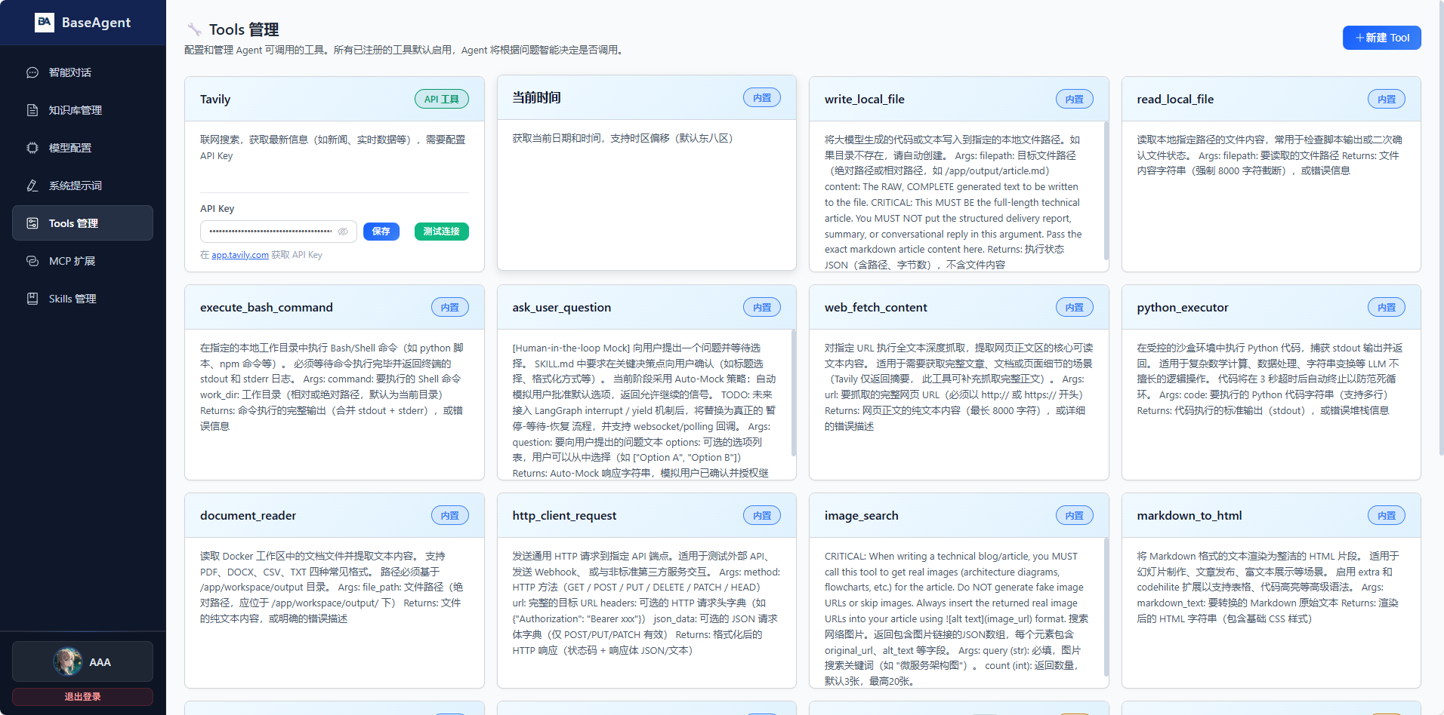Click the 内置 badge on 当前时间 card
The image size is (1444, 715).
(762, 97)
